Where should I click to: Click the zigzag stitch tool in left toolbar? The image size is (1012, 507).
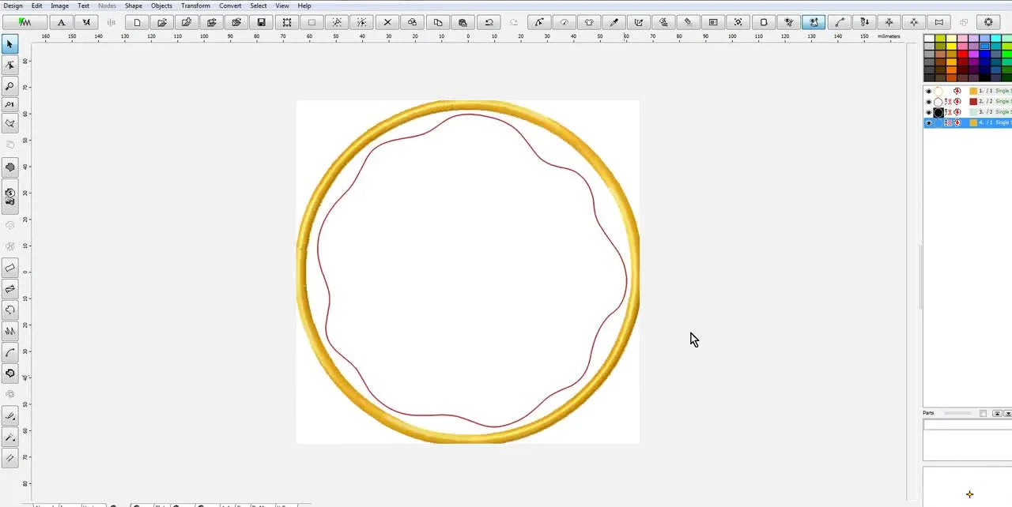point(10,331)
